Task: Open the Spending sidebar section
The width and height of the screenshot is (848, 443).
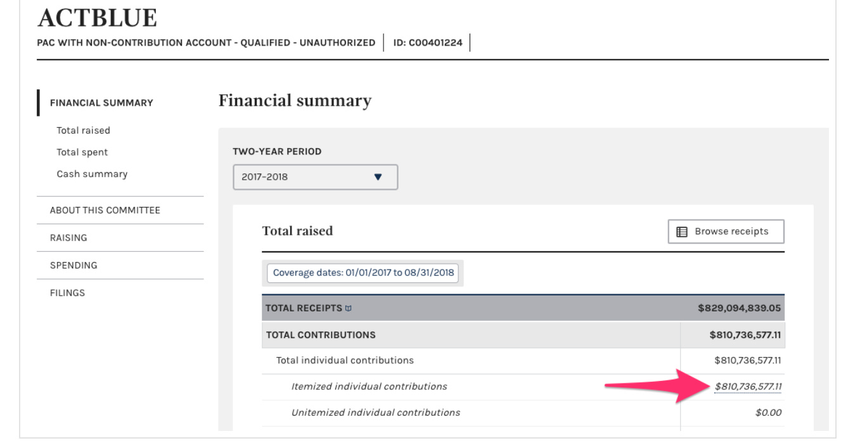Action: pyautogui.click(x=74, y=266)
